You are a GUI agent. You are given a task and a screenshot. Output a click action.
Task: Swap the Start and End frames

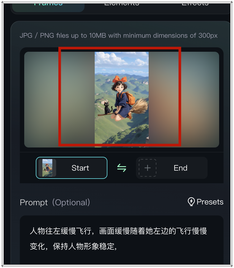click(122, 168)
